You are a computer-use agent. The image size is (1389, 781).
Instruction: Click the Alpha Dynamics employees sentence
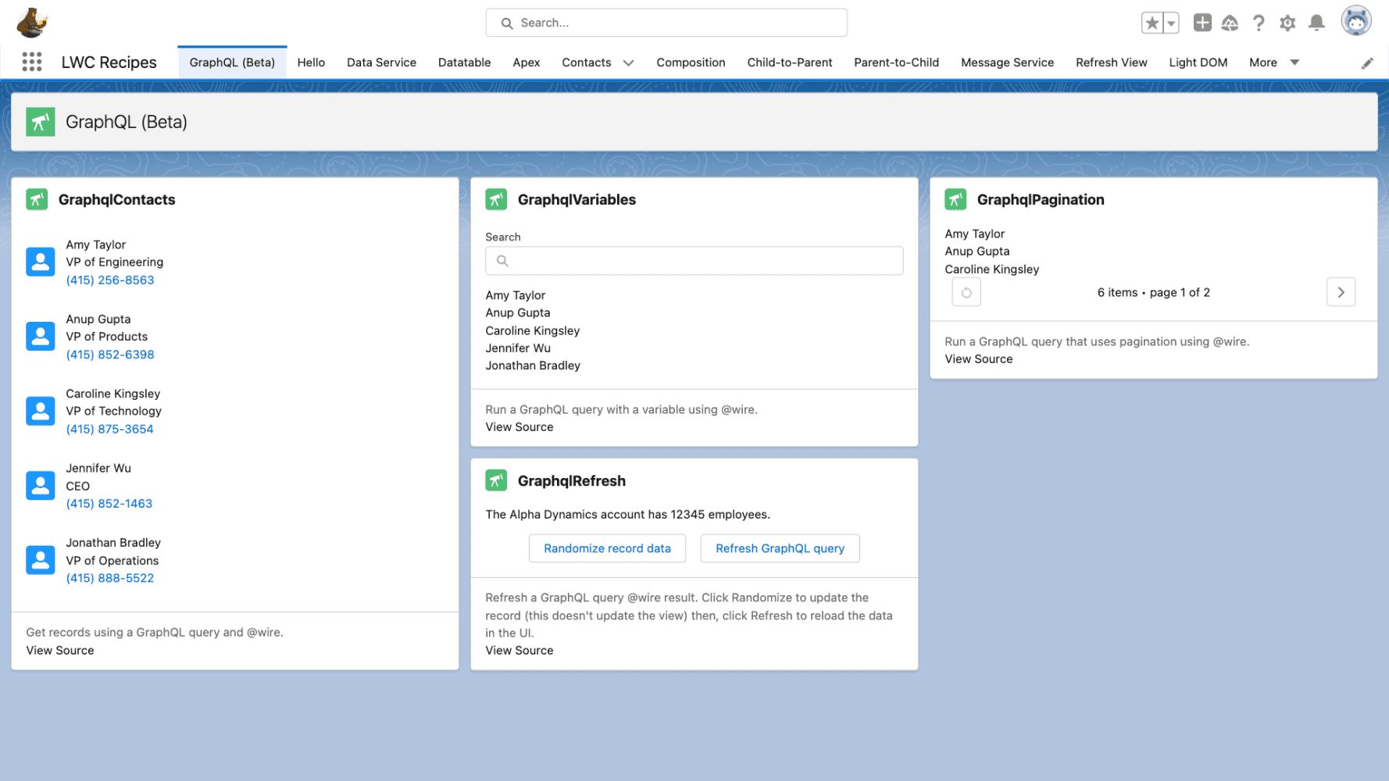click(x=628, y=514)
